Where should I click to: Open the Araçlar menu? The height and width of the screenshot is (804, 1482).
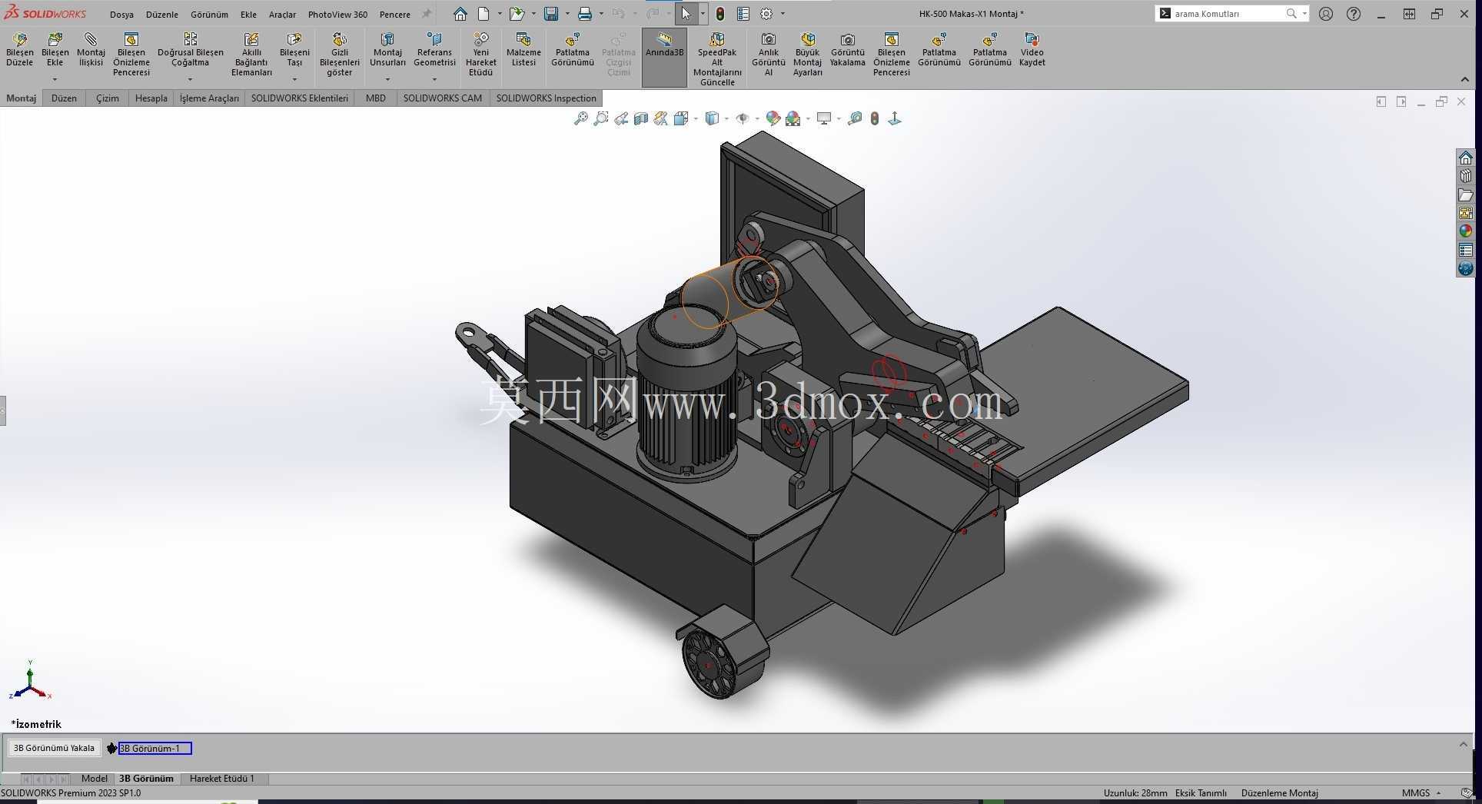[x=282, y=14]
